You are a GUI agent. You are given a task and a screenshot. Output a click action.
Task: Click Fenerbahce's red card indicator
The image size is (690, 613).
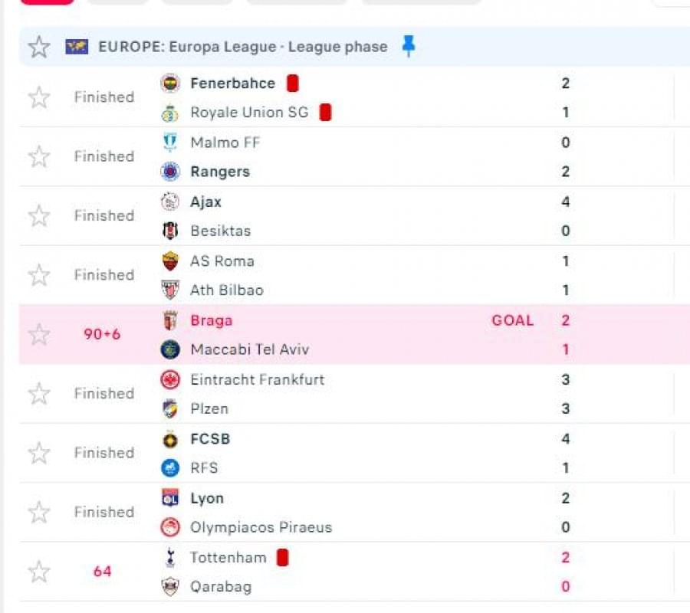(293, 83)
